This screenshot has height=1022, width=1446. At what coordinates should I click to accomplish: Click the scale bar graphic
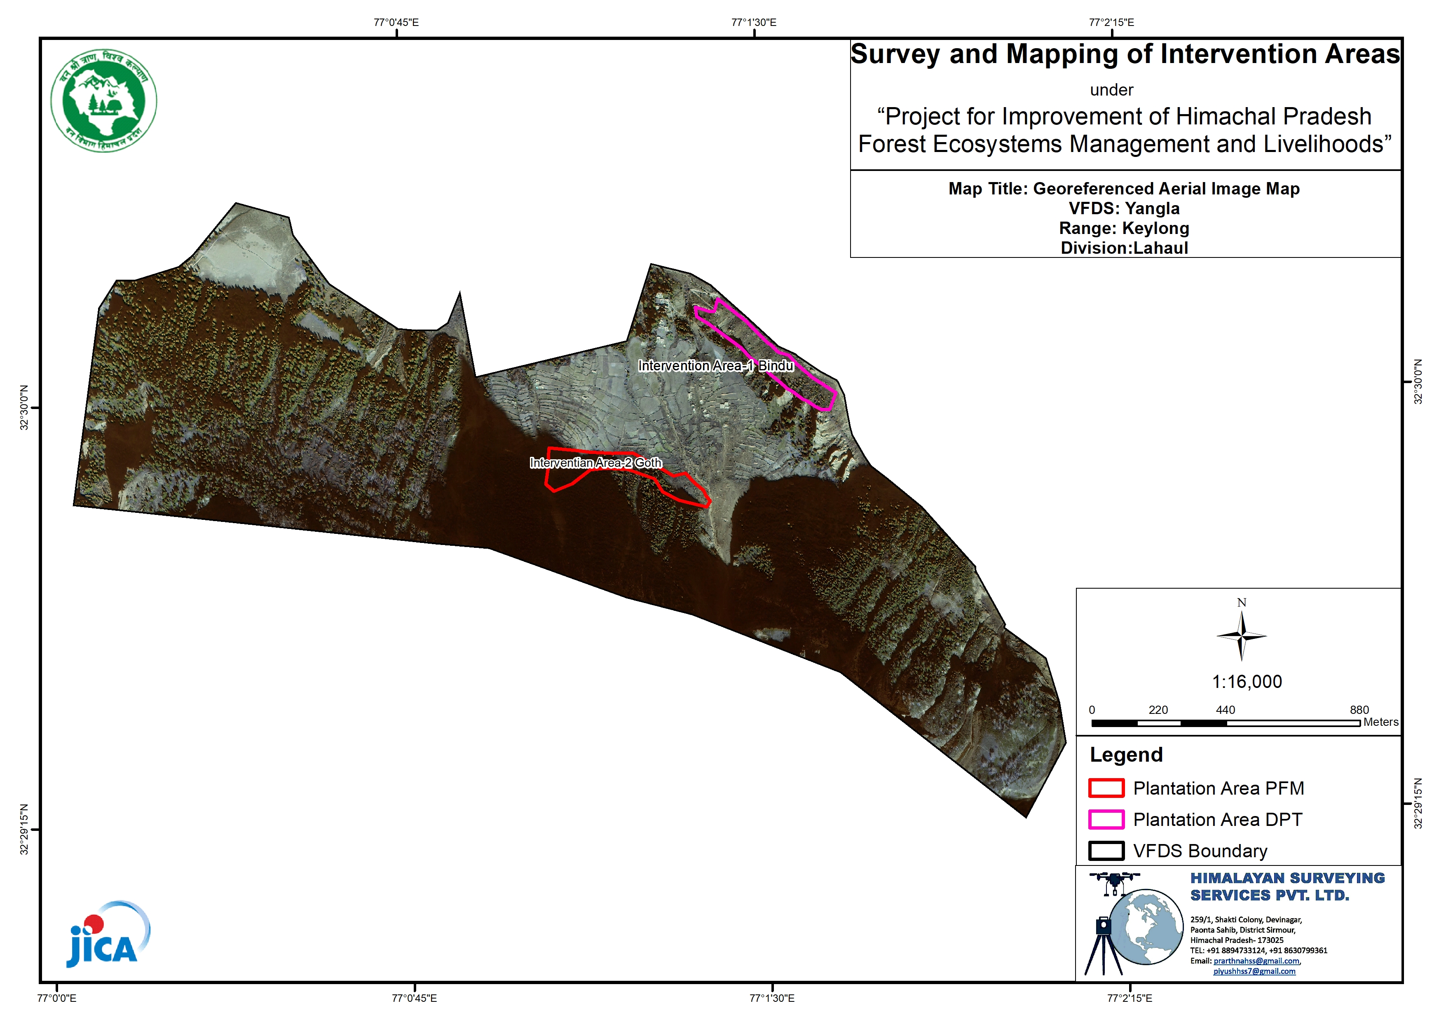tap(1226, 723)
